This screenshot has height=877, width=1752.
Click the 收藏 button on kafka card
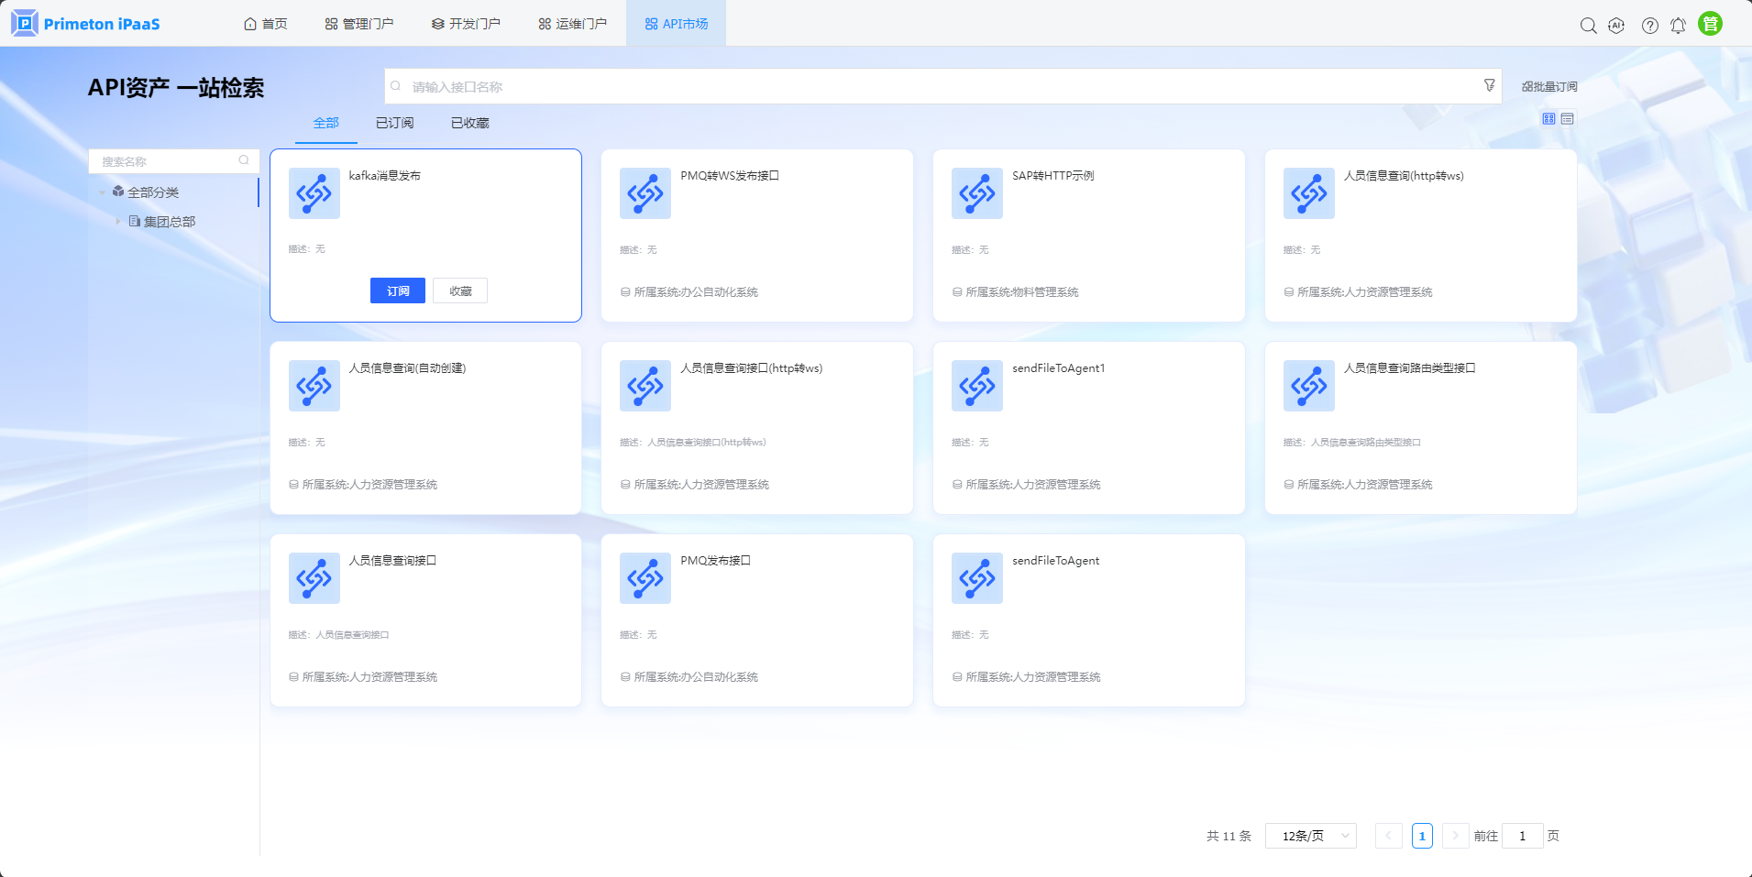coord(460,291)
